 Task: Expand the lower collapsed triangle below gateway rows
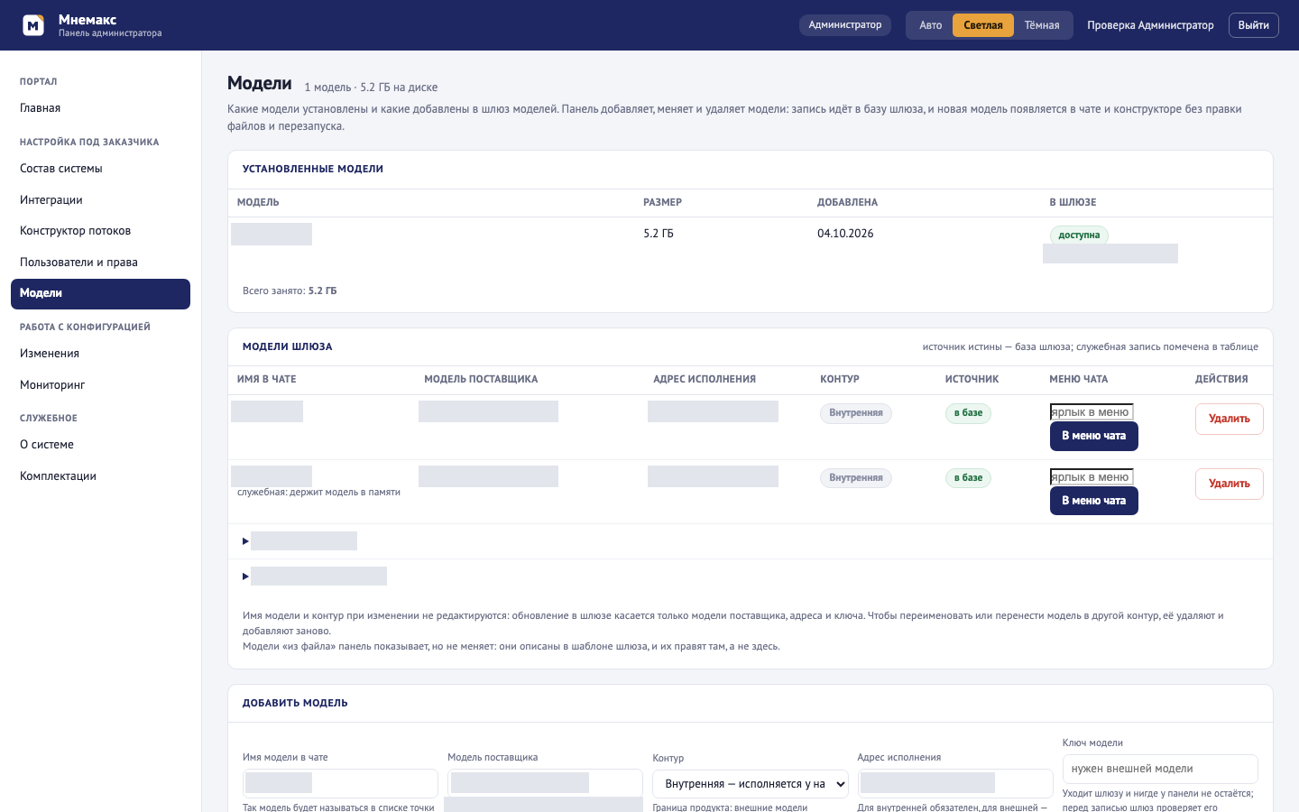click(245, 577)
